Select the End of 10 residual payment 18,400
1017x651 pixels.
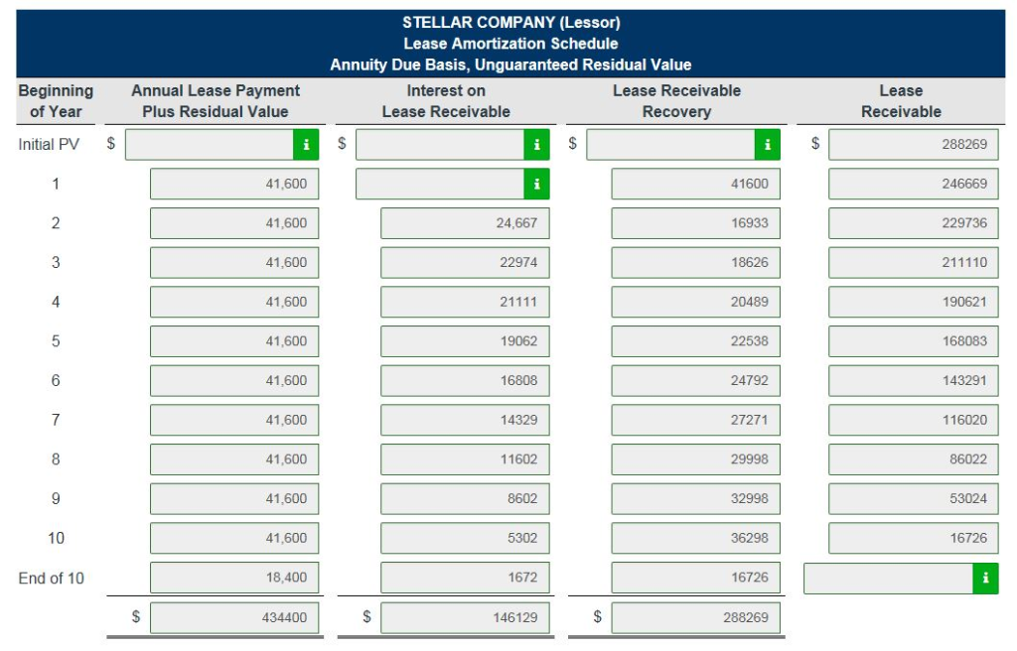coord(234,578)
